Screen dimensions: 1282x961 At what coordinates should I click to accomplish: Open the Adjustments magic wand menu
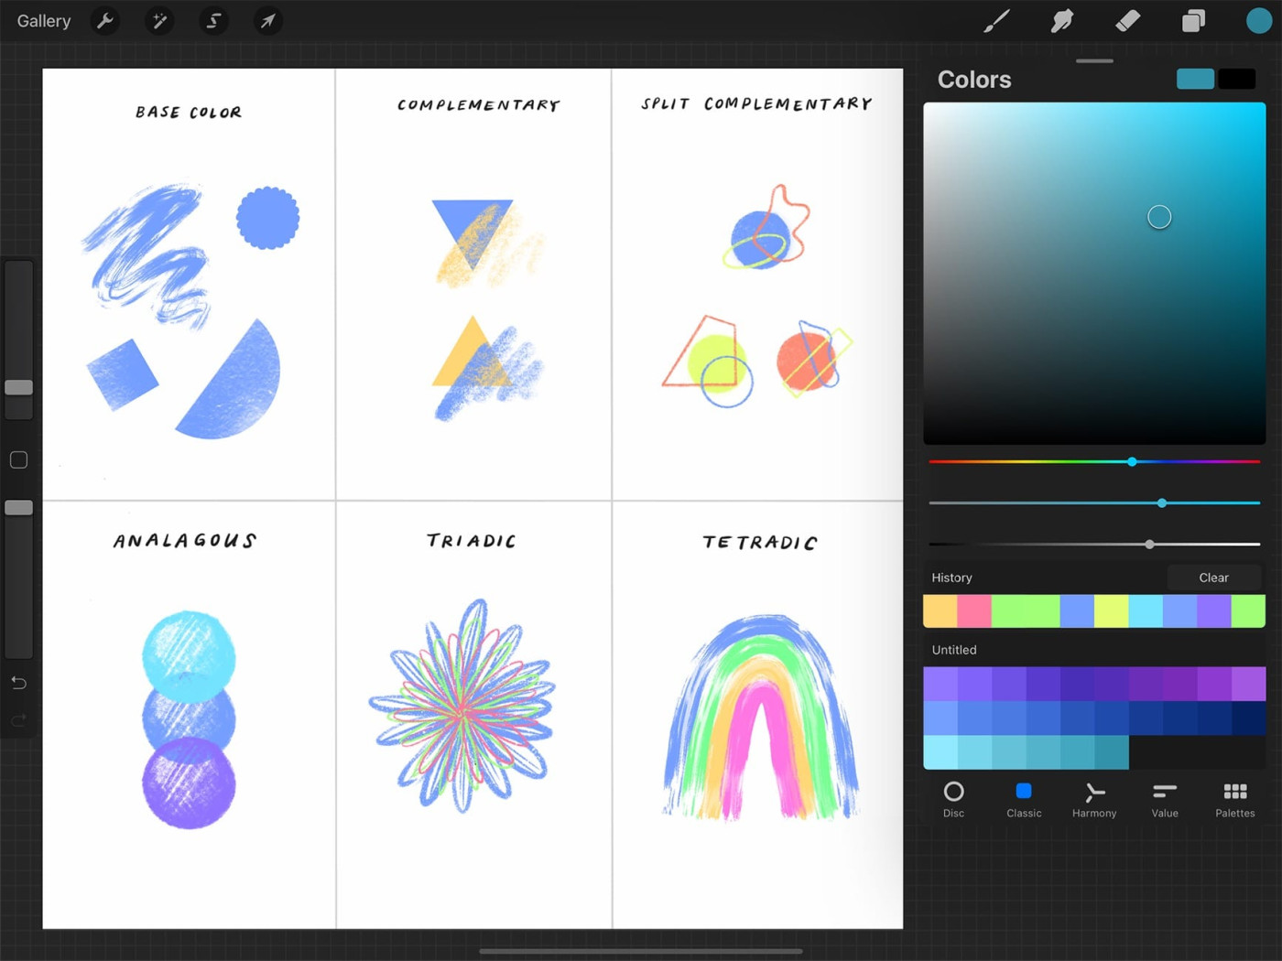point(159,20)
